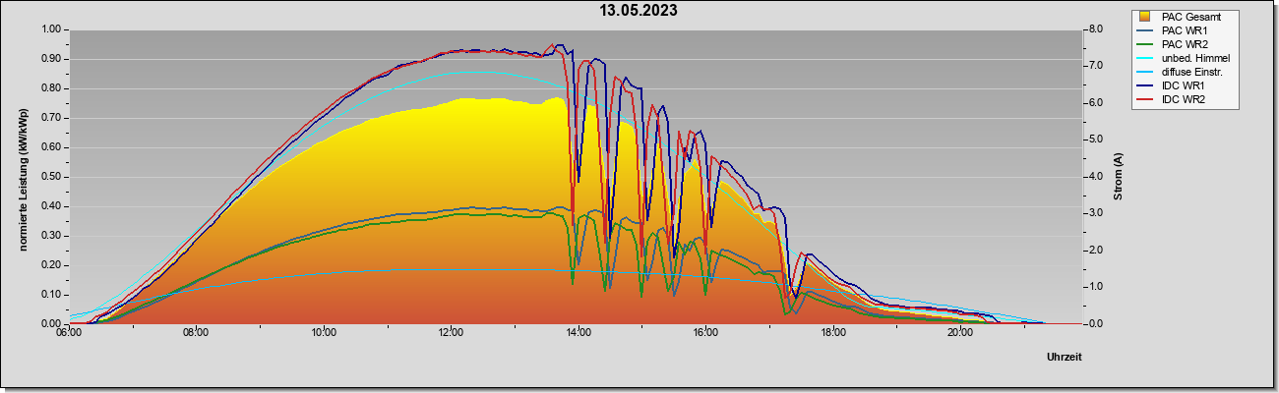Click the 0.50 value on left axis

point(52,177)
